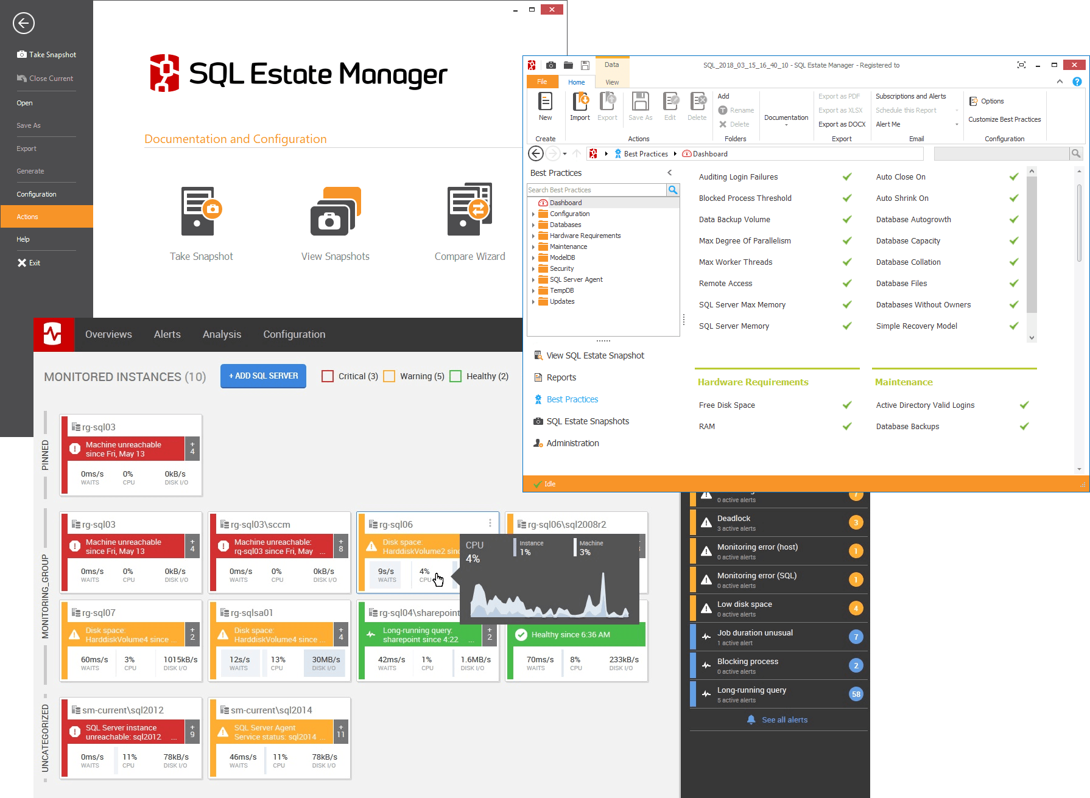The height and width of the screenshot is (798, 1090).
Task: Switch to the View ribbon tab
Action: [612, 82]
